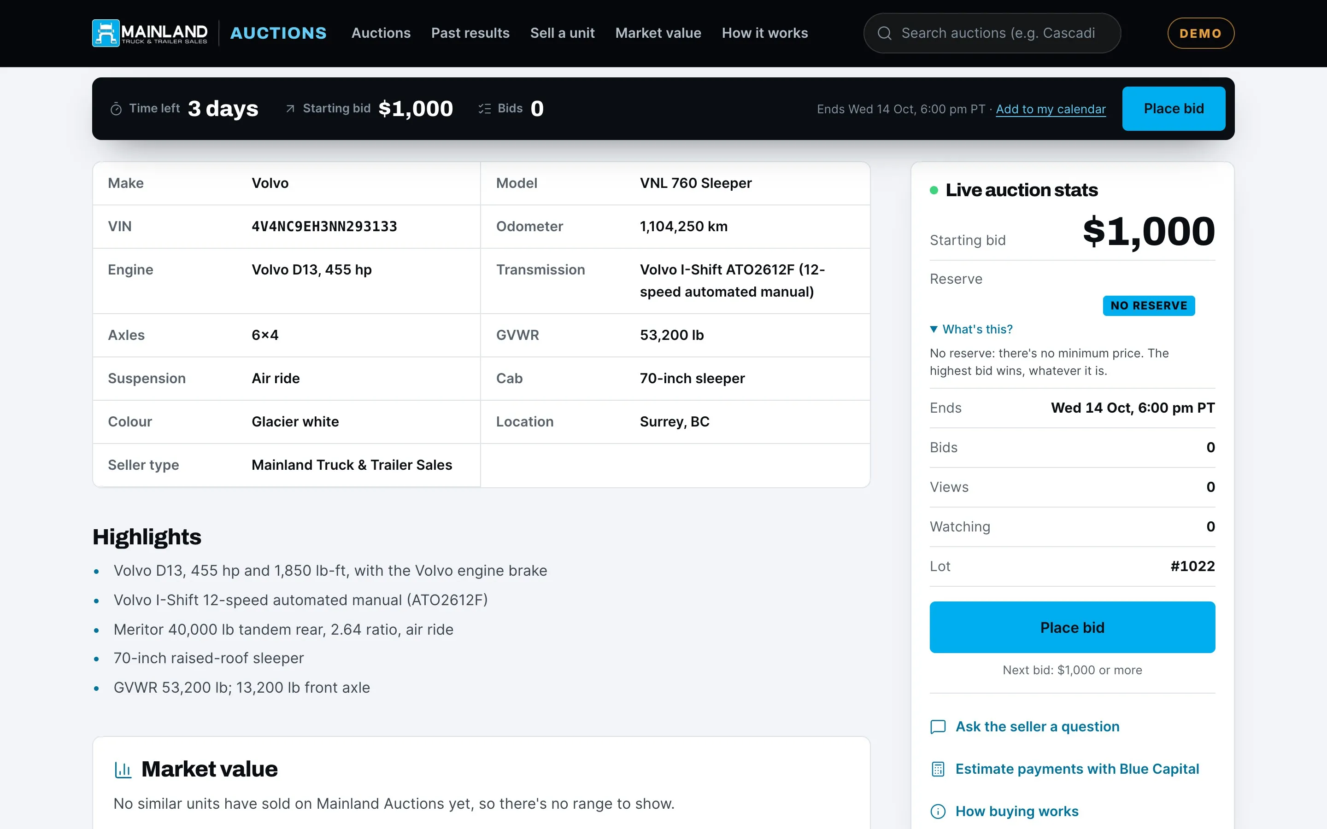This screenshot has height=829, width=1327.
Task: Open How it works nav link
Action: click(x=765, y=34)
